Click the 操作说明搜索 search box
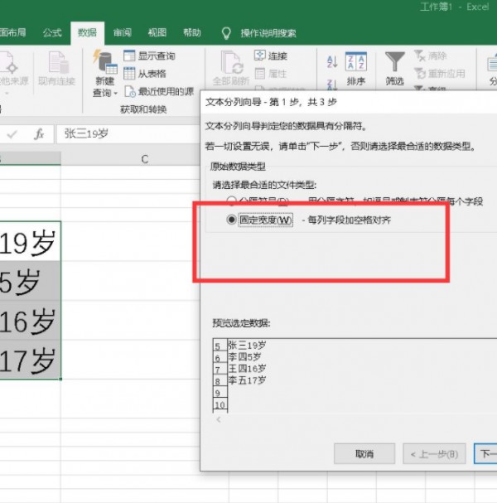Image resolution: width=497 pixels, height=503 pixels. tap(268, 33)
